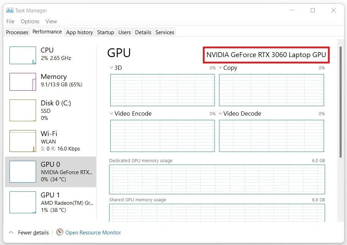Switch to the Processes tab

[17, 32]
